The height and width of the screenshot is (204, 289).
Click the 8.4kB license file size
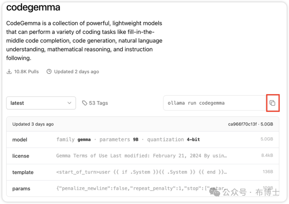coord(267,155)
